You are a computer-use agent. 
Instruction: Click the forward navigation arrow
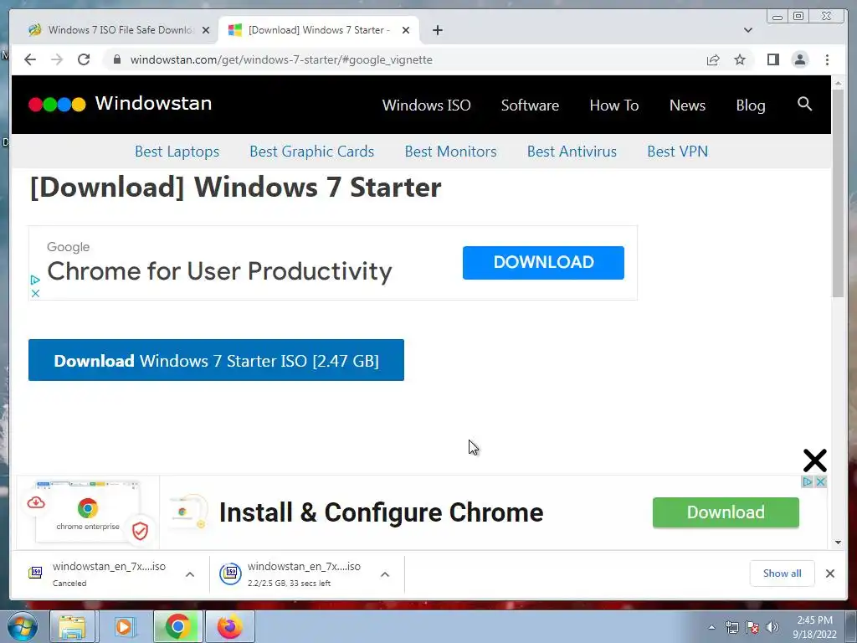click(x=57, y=59)
